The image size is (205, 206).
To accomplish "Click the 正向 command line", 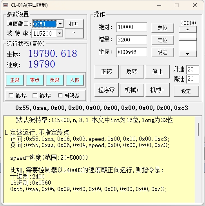I will tap(90, 139).
